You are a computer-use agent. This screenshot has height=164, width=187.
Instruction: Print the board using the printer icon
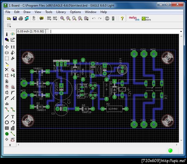(21, 18)
